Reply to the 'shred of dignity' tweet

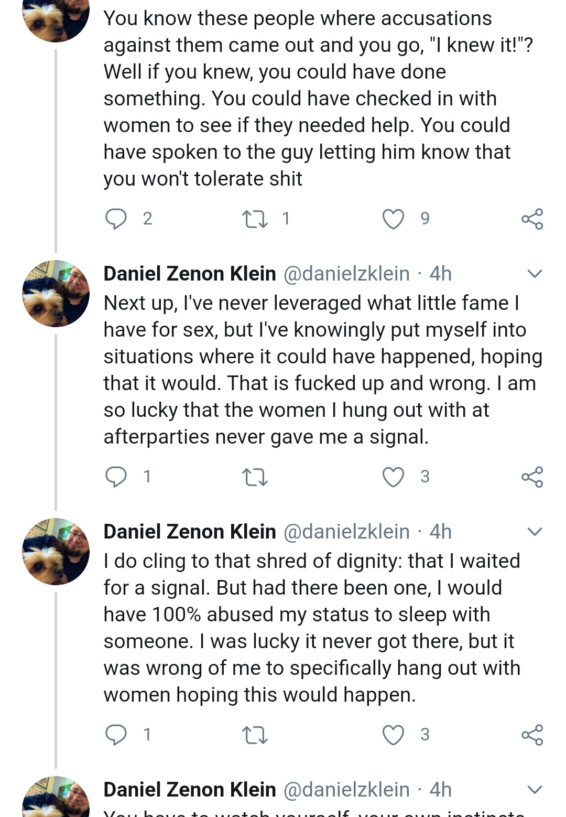116,735
